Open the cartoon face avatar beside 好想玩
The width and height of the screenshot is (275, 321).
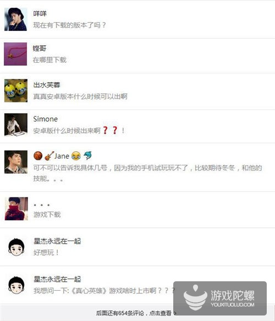16,247
